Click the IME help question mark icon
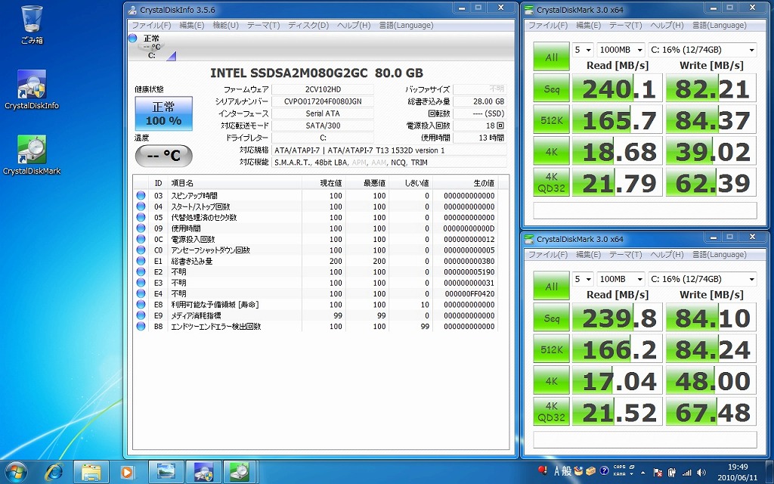This screenshot has width=774, height=484. pos(604,470)
